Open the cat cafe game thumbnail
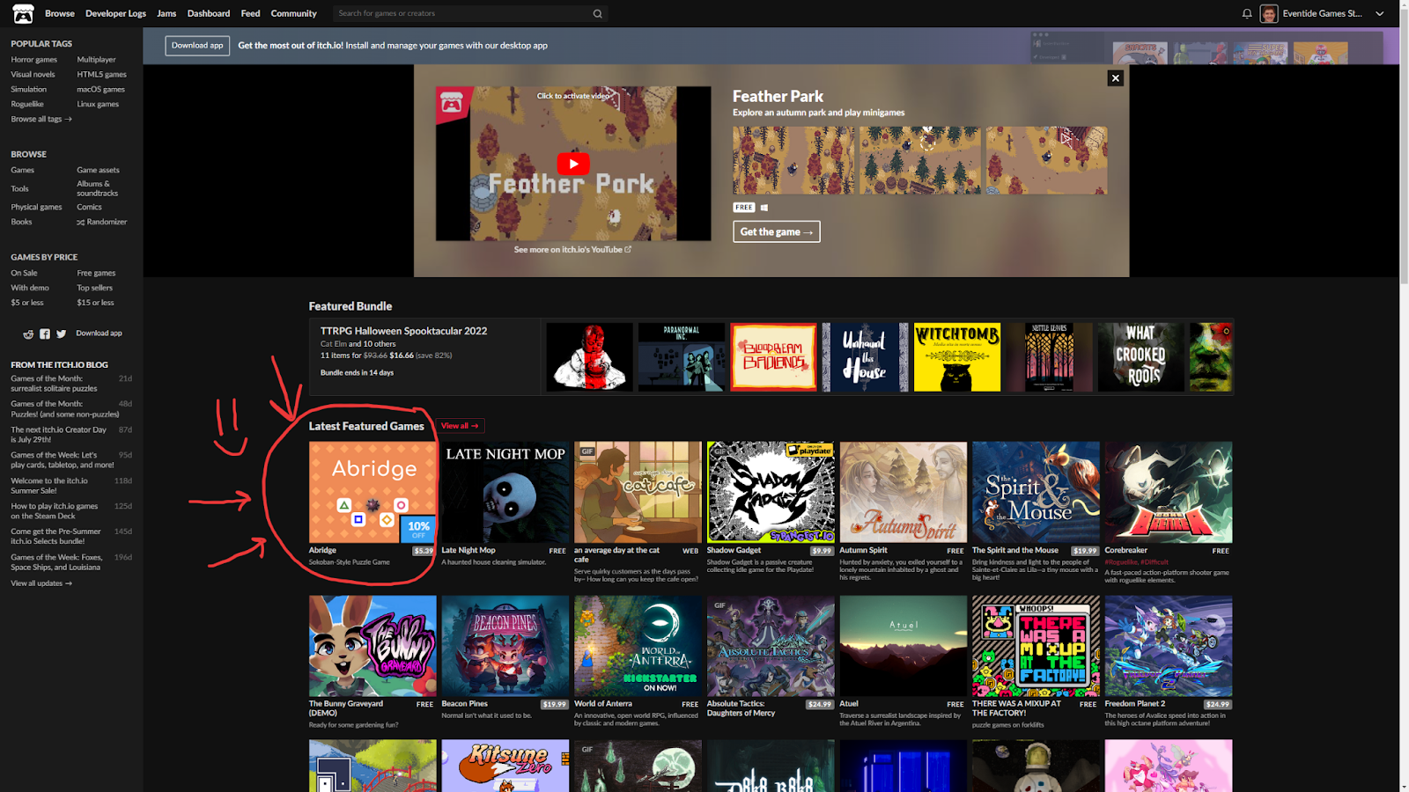Screen dimensions: 1409x792 click(638, 492)
